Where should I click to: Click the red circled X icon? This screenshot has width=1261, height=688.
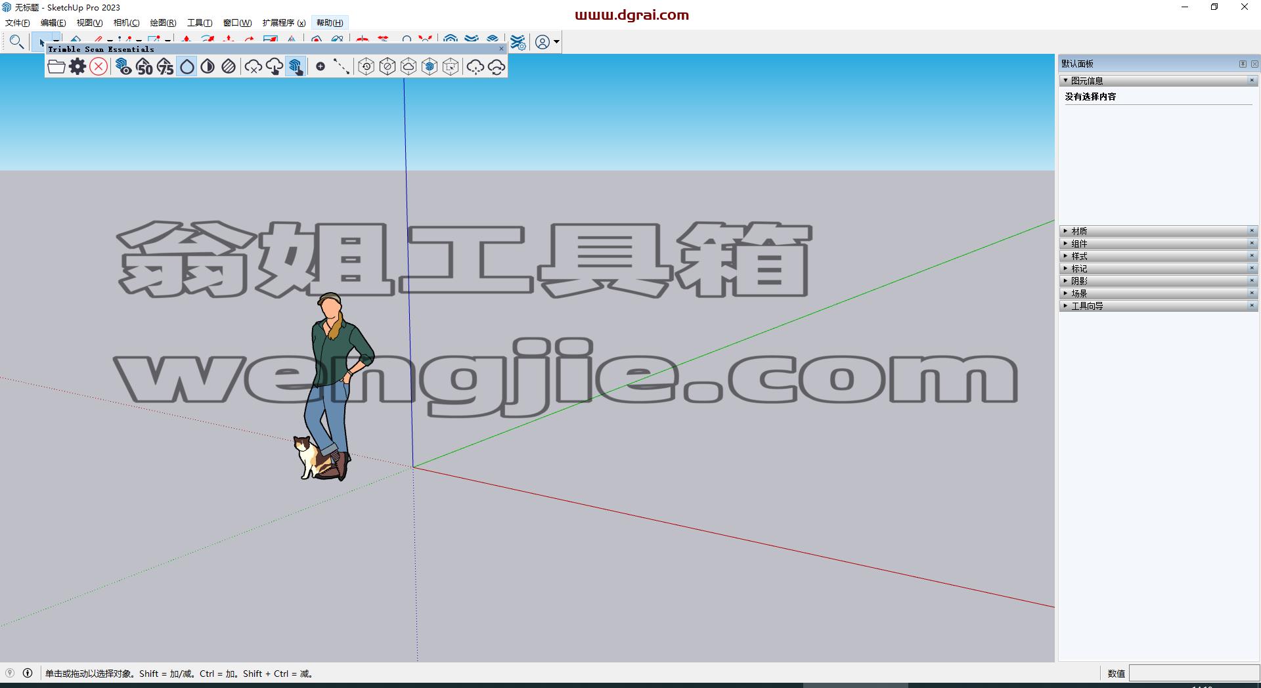pyautogui.click(x=99, y=66)
